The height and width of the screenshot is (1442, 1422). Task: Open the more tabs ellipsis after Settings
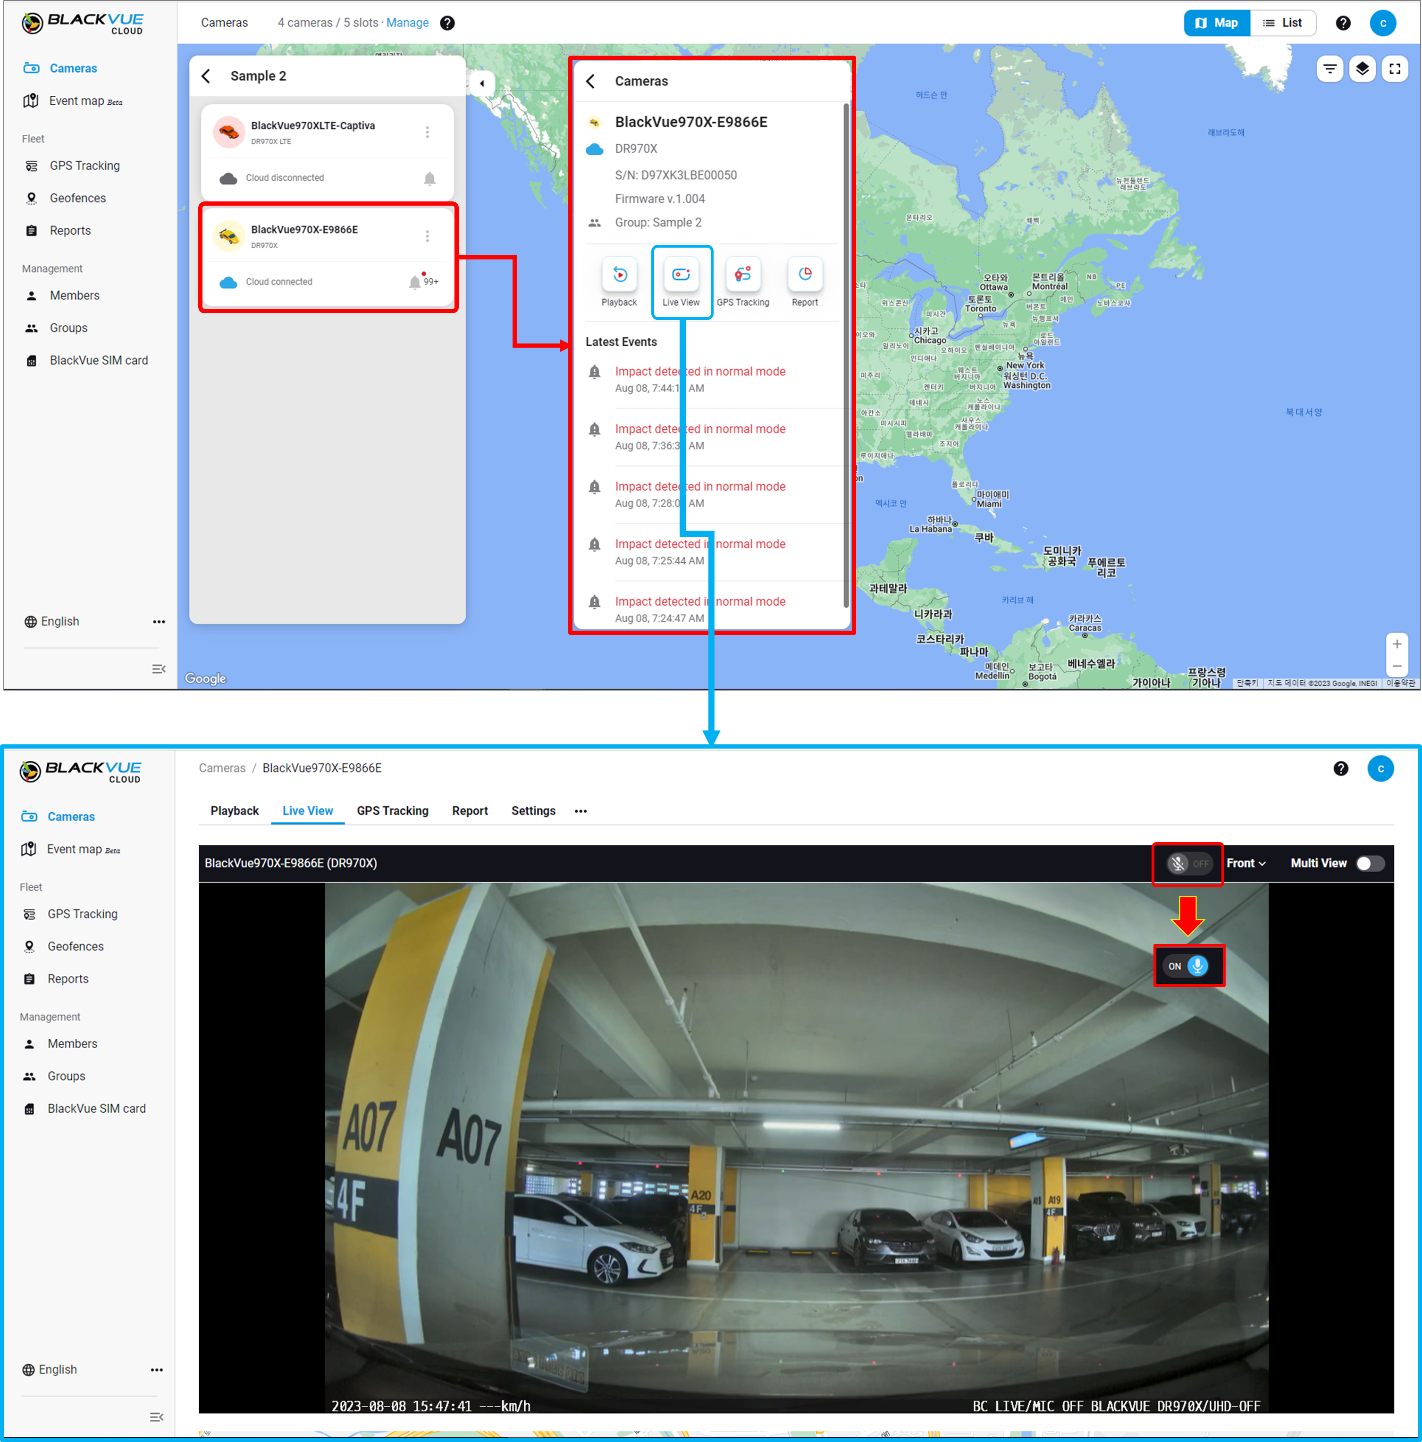click(x=581, y=810)
